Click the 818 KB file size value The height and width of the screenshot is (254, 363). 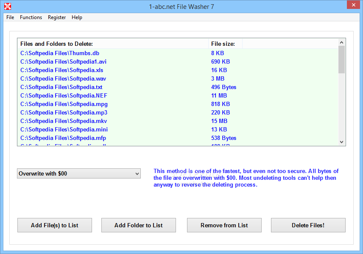click(x=221, y=104)
